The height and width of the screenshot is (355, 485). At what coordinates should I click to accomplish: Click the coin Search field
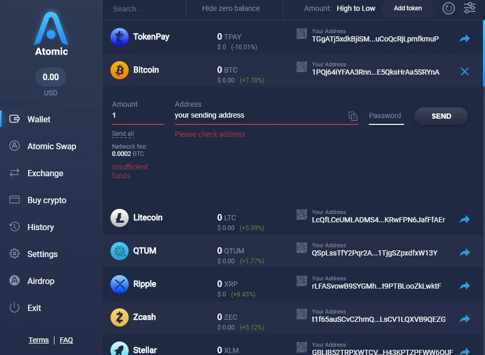144,9
